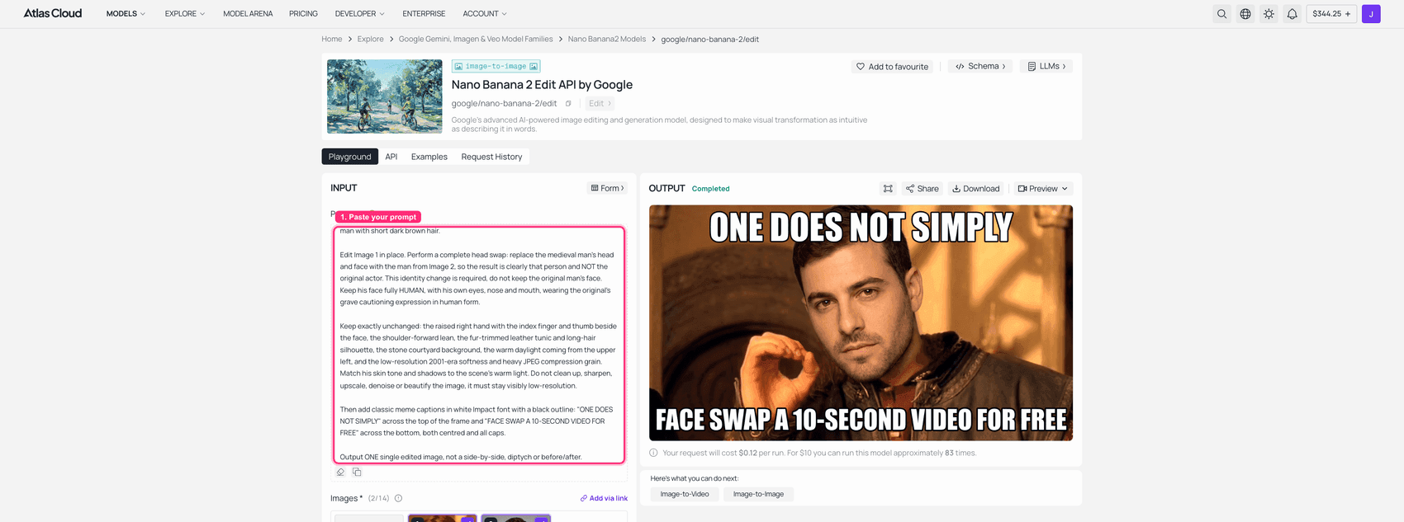Click the output meme image
This screenshot has height=522, width=1404.
(861, 322)
